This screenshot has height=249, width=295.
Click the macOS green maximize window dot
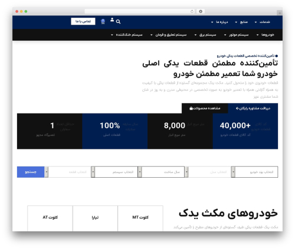tap(26, 11)
